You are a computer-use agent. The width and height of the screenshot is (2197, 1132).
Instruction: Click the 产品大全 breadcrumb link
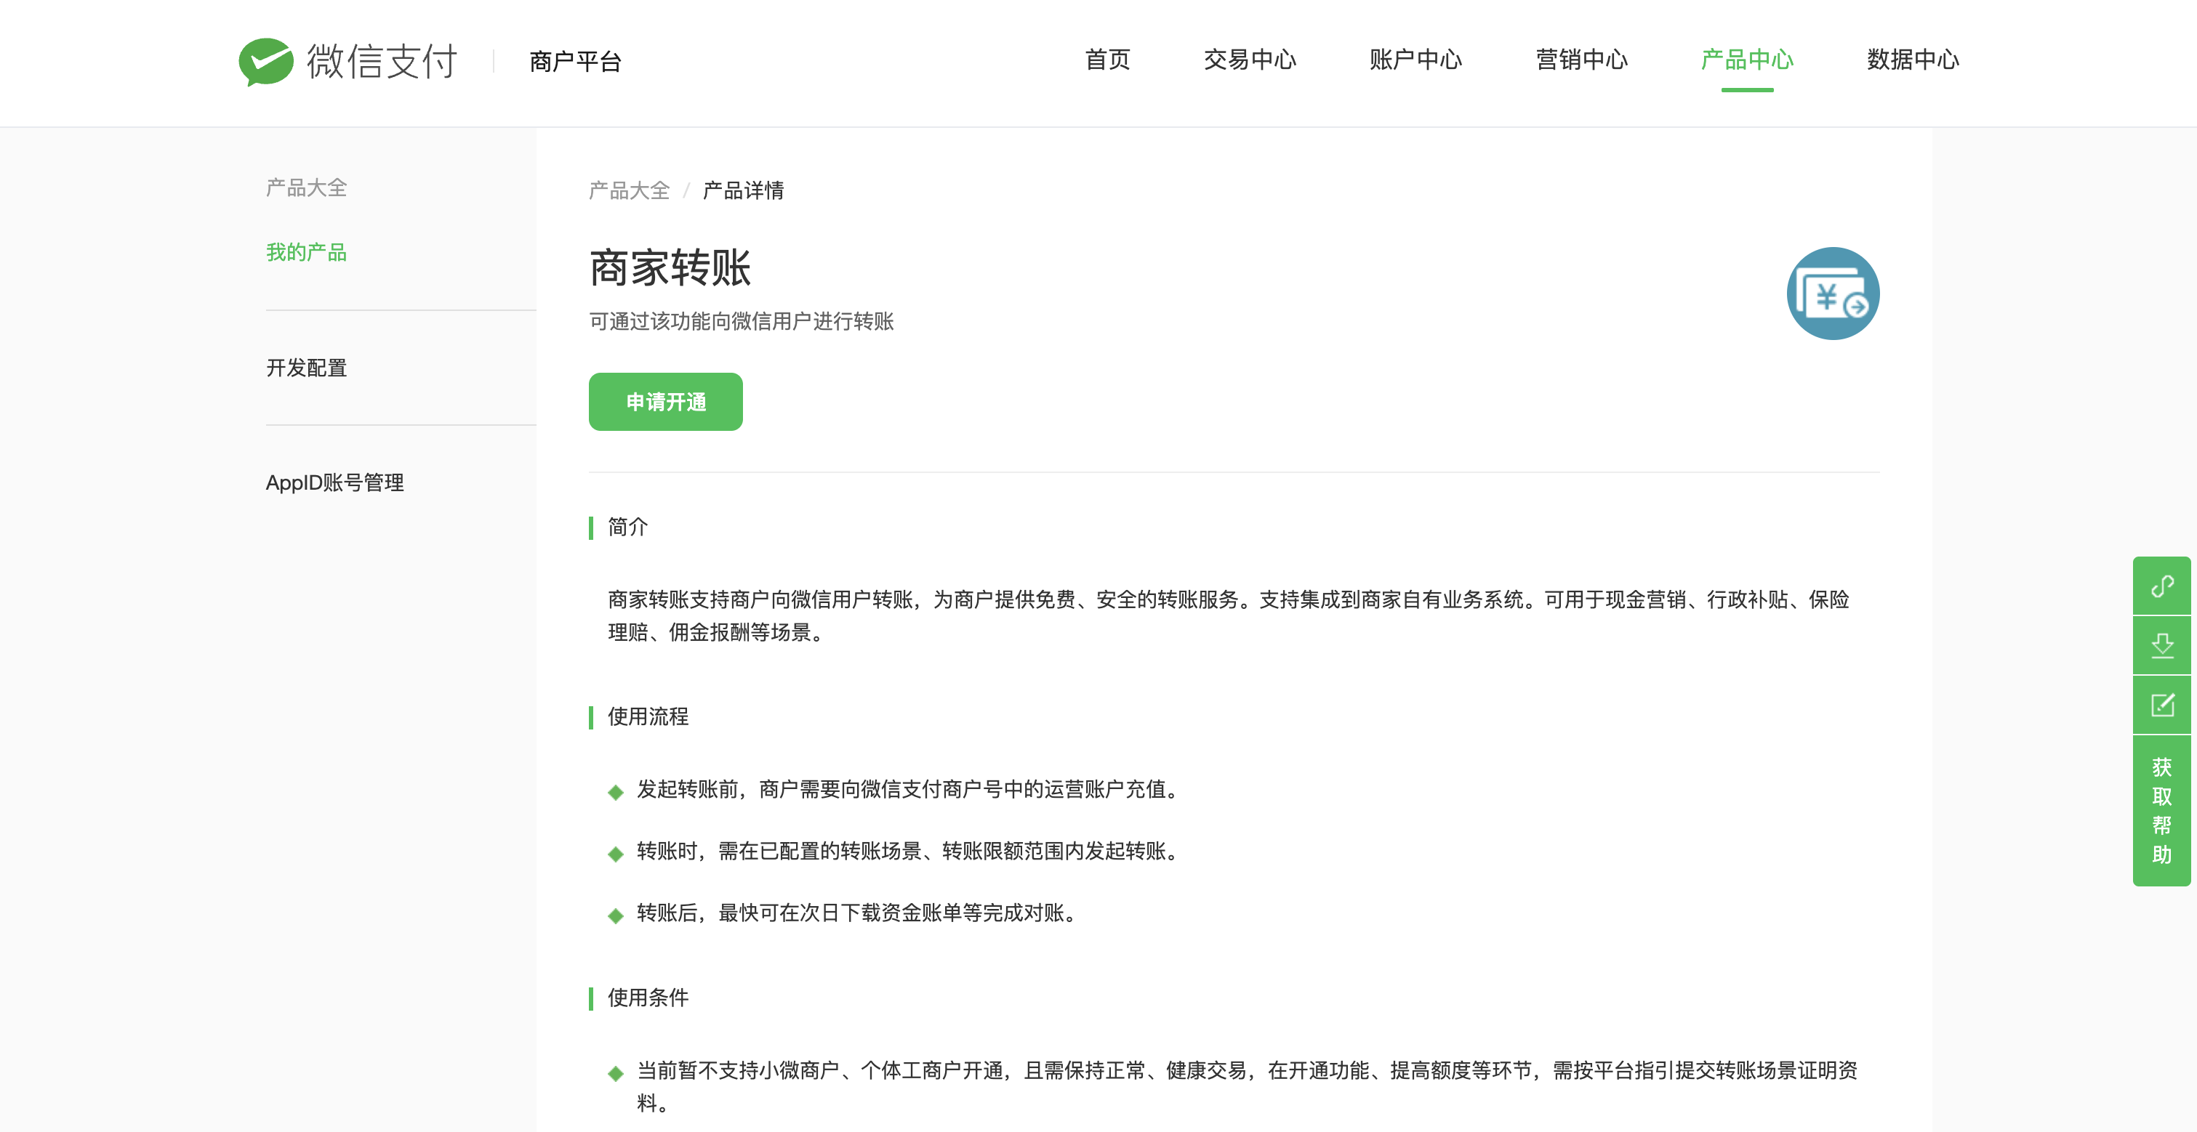[x=629, y=190]
